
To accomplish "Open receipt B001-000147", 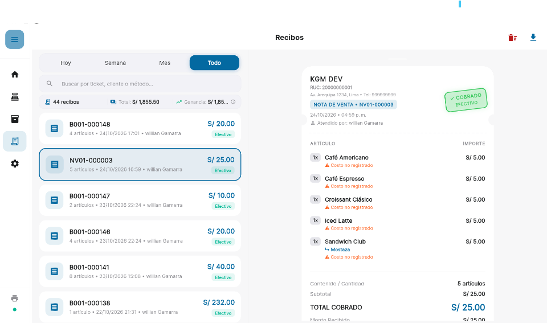I will 140,200.
